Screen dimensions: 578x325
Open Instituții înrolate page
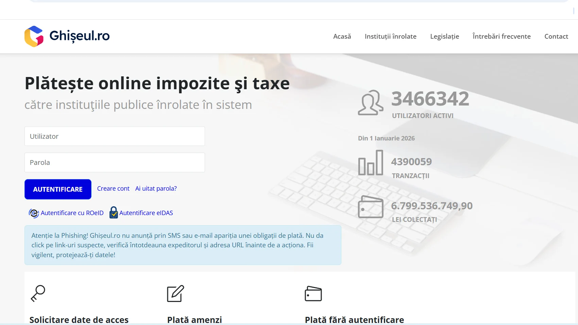coord(391,36)
